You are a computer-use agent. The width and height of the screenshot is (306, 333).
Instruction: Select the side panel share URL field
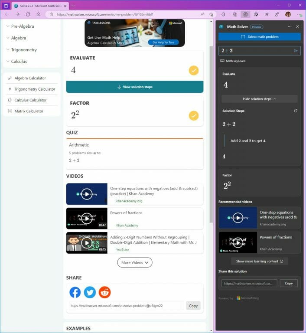249,283
